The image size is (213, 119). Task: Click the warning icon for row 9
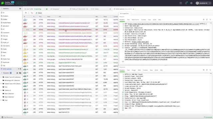pyautogui.click(x=25, y=46)
